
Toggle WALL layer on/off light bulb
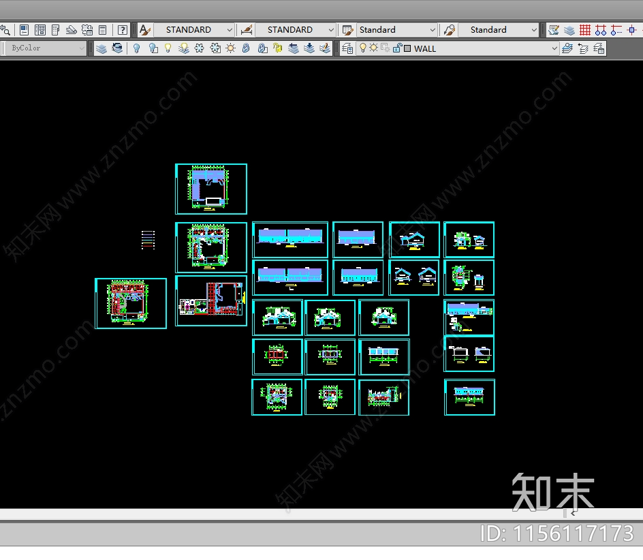click(363, 48)
